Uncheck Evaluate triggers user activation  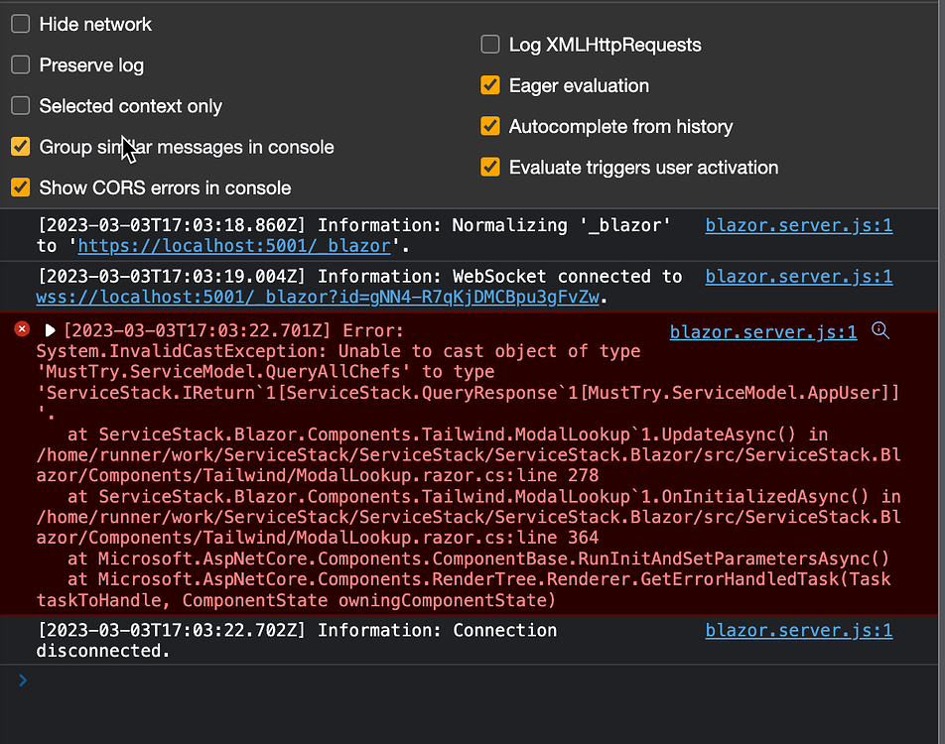pyautogui.click(x=490, y=167)
